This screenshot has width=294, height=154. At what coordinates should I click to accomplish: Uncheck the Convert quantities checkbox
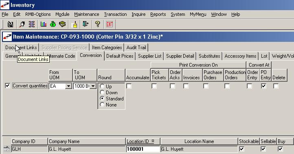(x=7, y=86)
